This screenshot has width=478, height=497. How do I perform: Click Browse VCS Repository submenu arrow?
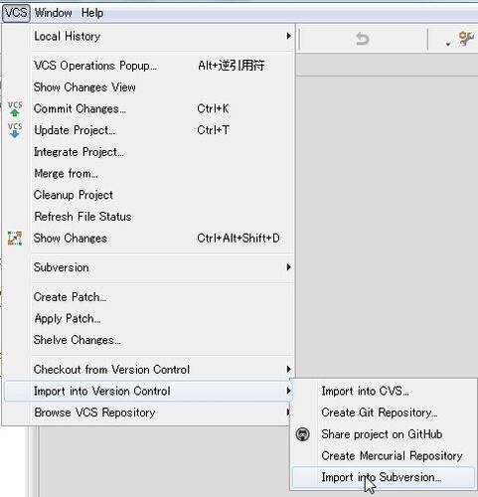pyautogui.click(x=288, y=413)
